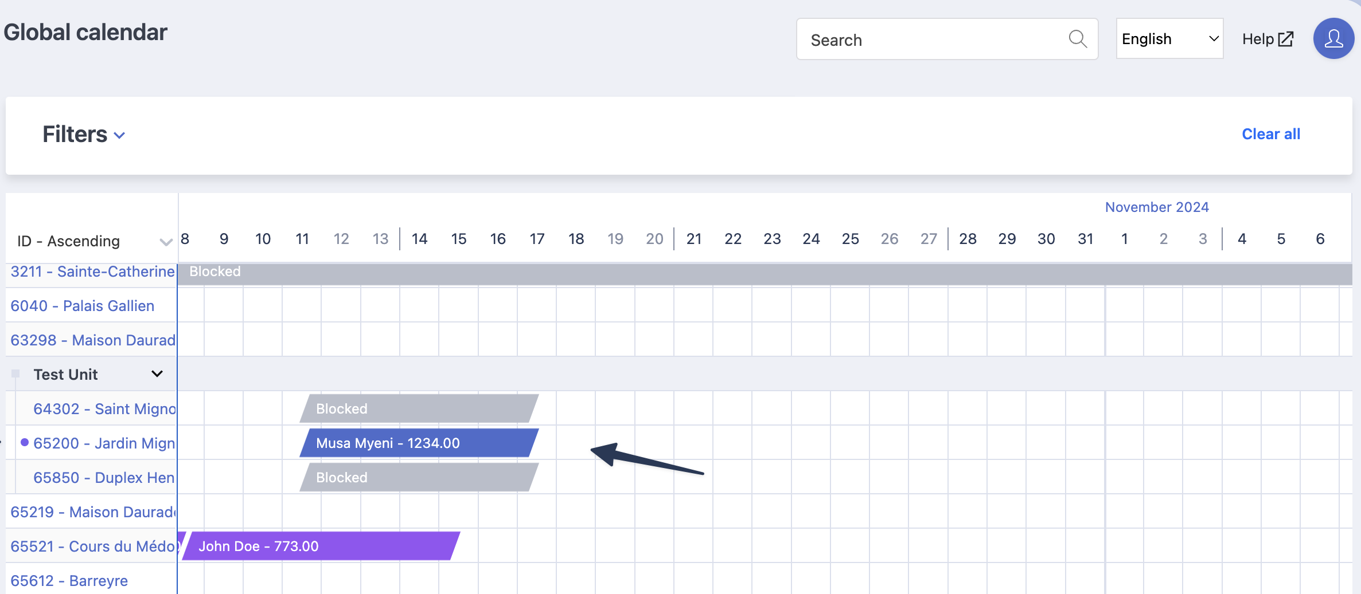Screen dimensions: 1361x594
Task: Collapse the Test Unit group
Action: click(x=157, y=374)
